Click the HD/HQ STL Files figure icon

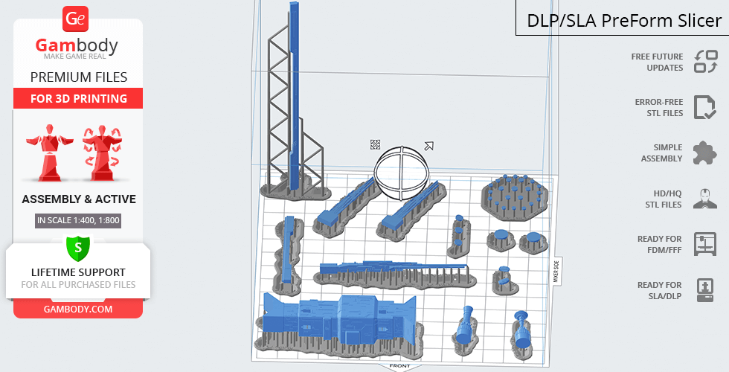coord(704,199)
